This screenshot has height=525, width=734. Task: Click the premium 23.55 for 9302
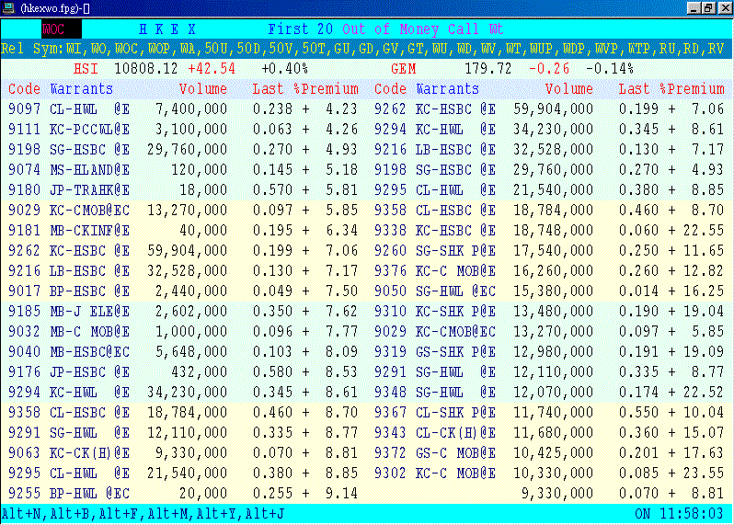[704, 474]
